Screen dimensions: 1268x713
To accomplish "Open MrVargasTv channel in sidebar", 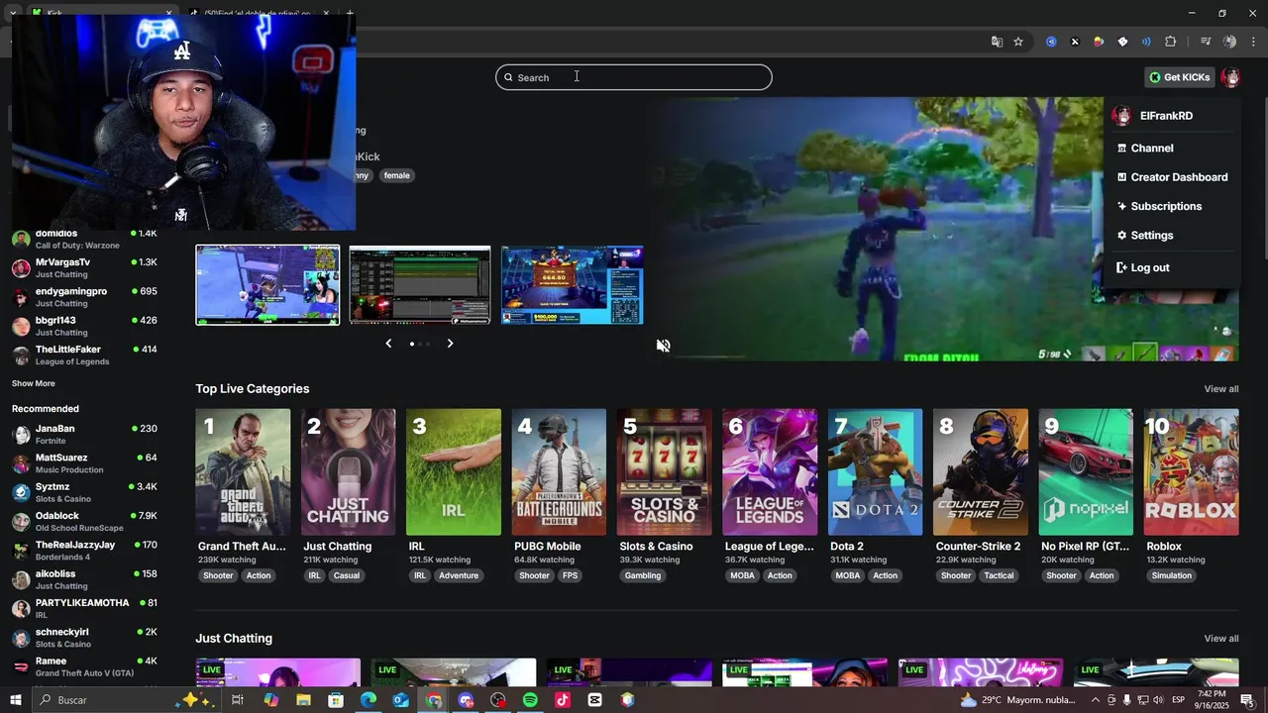I will (x=85, y=267).
